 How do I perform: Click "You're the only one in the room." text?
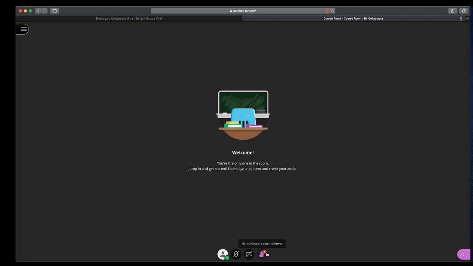click(x=243, y=163)
